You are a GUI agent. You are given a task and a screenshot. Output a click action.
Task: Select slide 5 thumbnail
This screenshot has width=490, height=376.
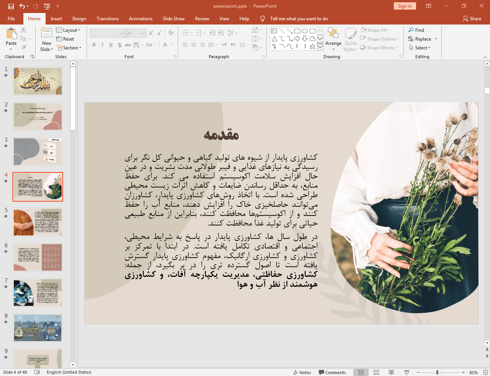point(38,222)
